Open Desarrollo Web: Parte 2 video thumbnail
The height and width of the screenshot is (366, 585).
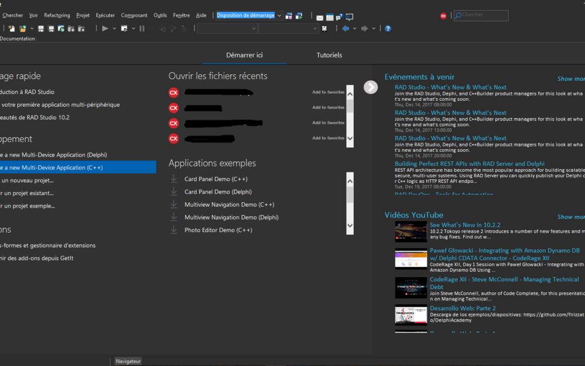[x=411, y=315]
